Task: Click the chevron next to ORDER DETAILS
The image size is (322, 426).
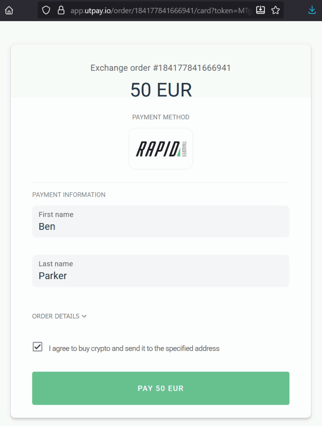Action: click(84, 316)
